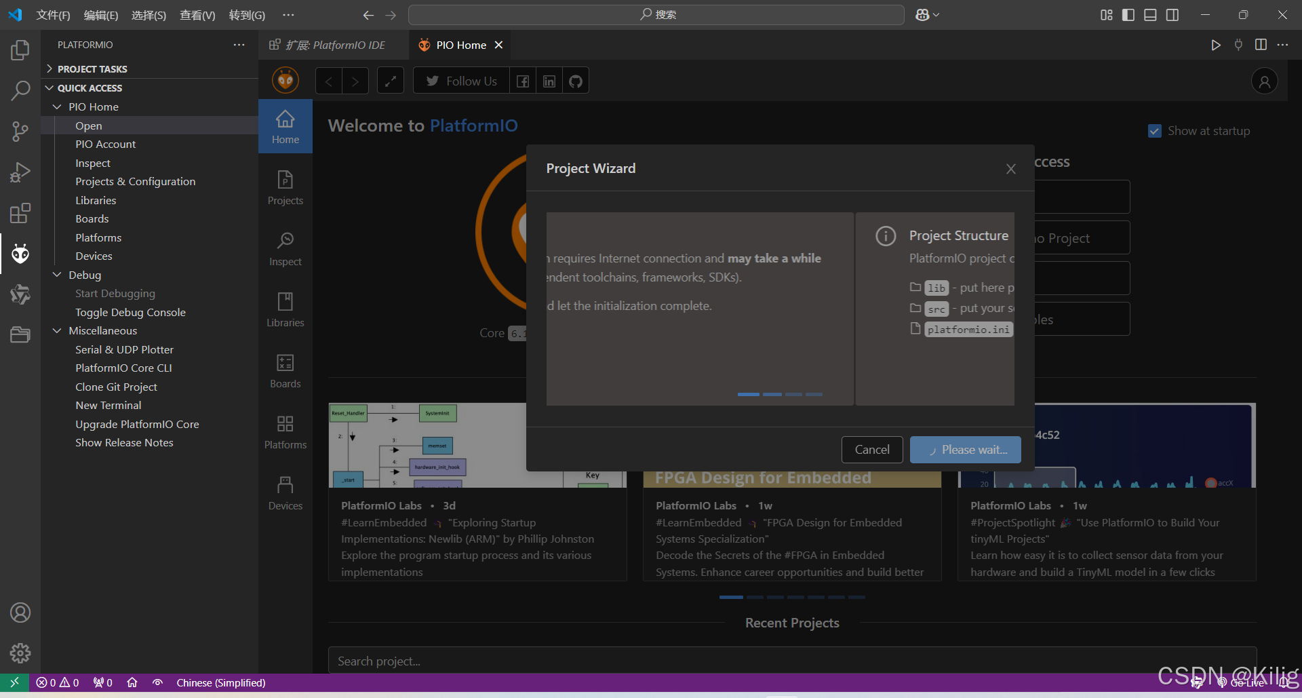The width and height of the screenshot is (1302, 698).
Task: Open Exploring Startup Implementations news thumbnail
Action: point(477,445)
